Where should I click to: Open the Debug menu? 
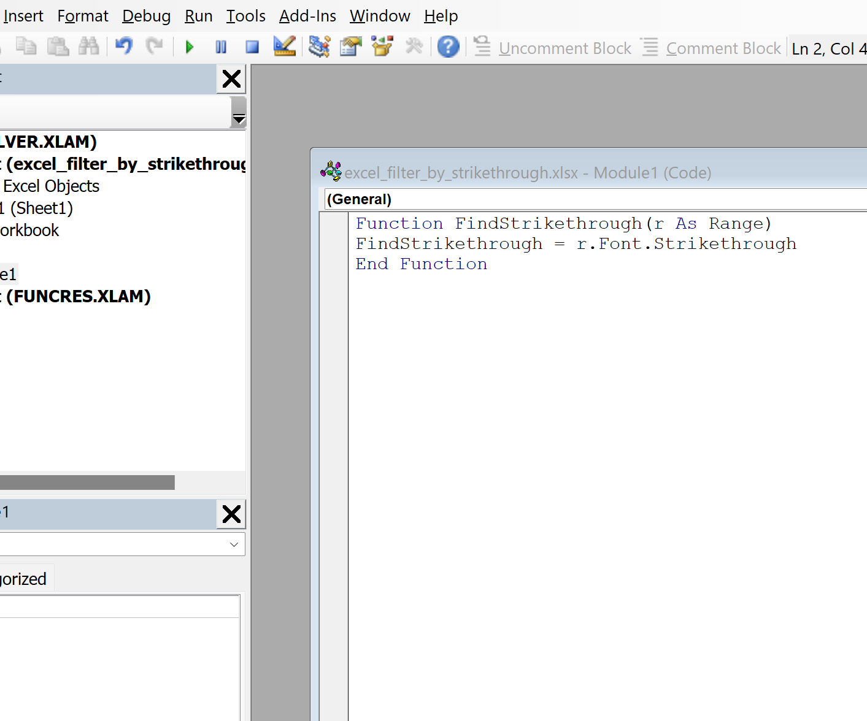tap(146, 16)
